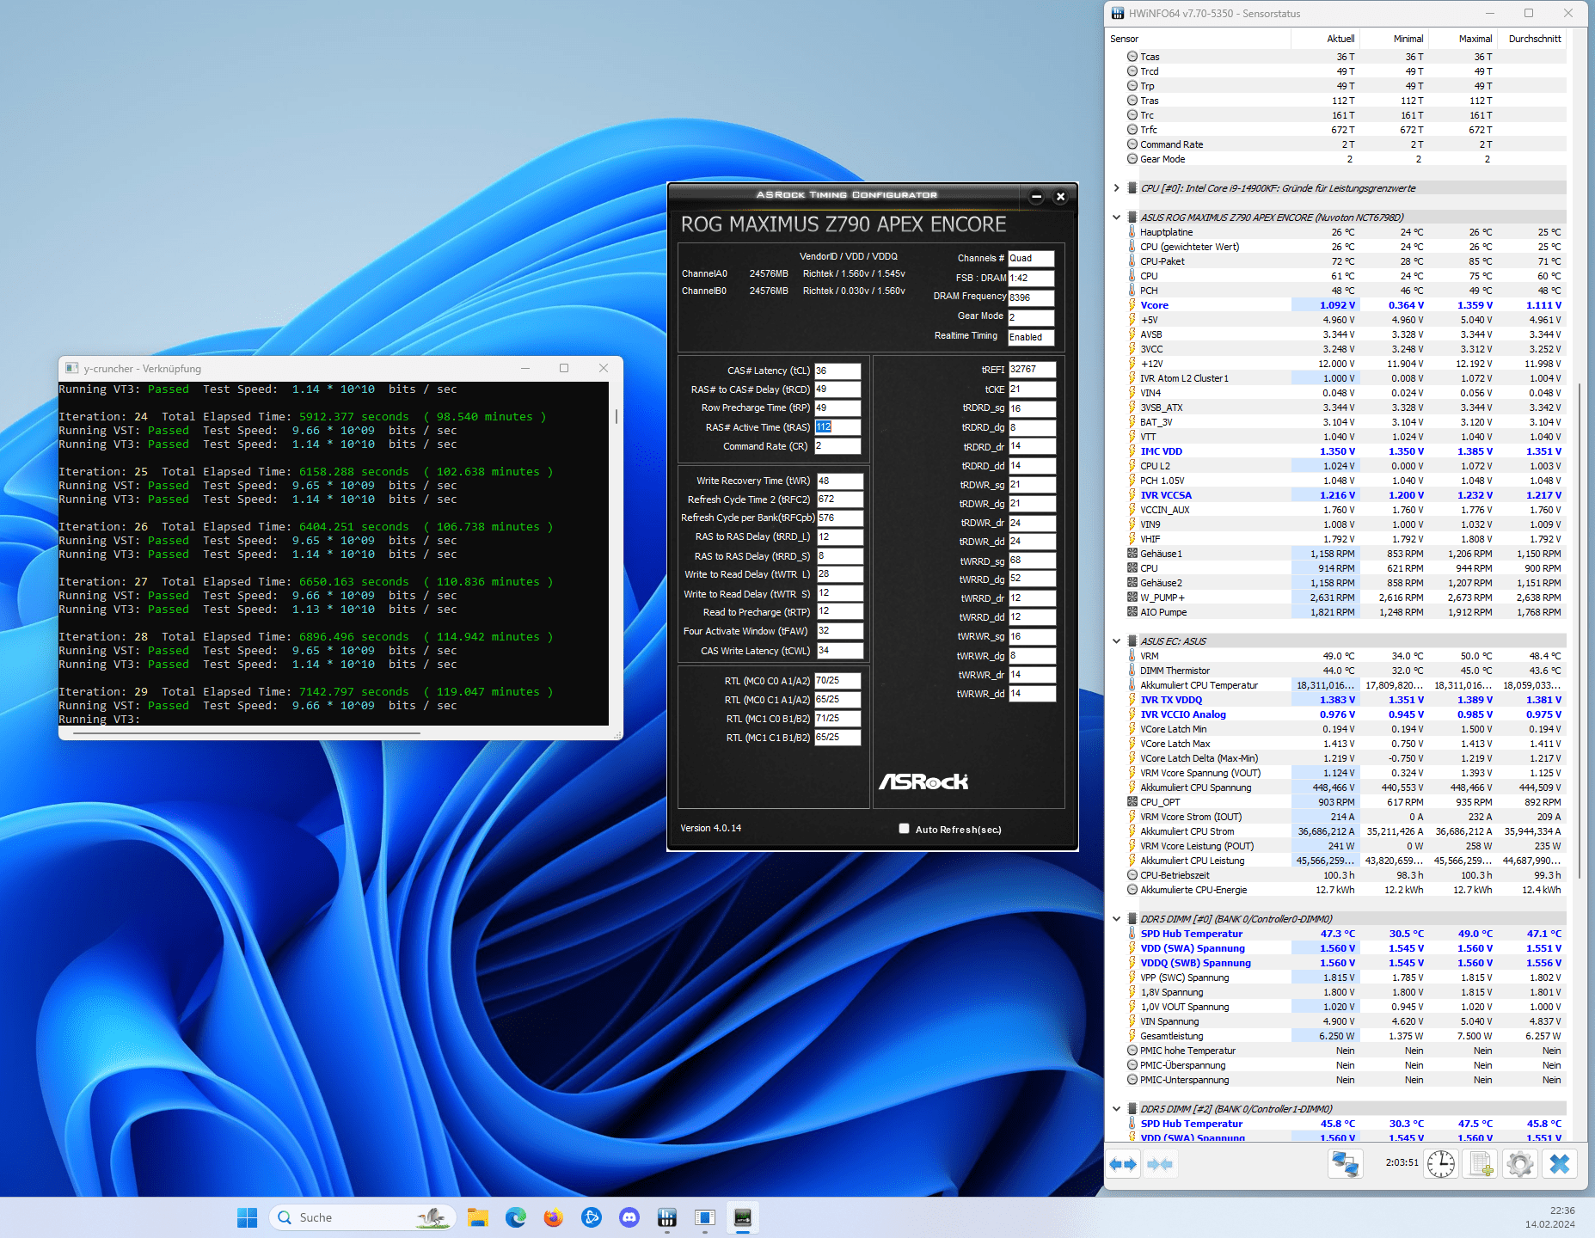Open Discord from the taskbar
The height and width of the screenshot is (1238, 1595).
pyautogui.click(x=629, y=1217)
